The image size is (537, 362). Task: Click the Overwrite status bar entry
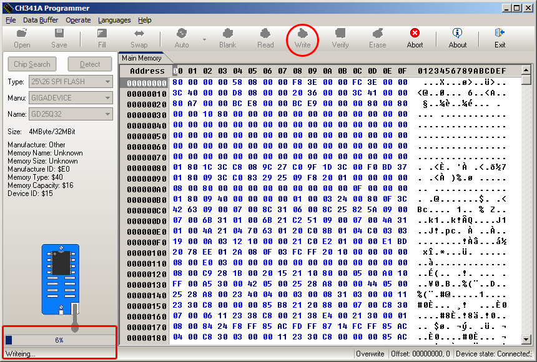pyautogui.click(x=370, y=354)
